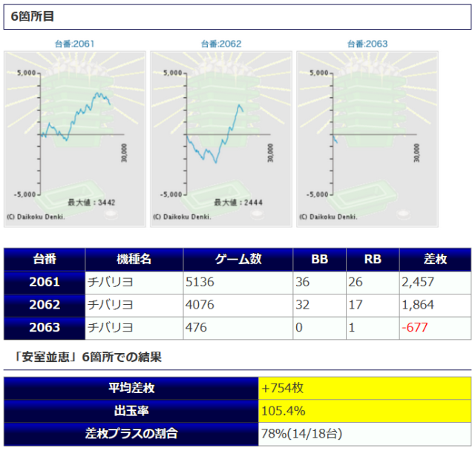The height and width of the screenshot is (451, 475).
Task: Click the 2063 row header cell
Action: pos(45,327)
